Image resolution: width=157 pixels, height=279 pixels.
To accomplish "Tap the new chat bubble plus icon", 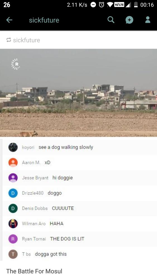I will coord(129,20).
